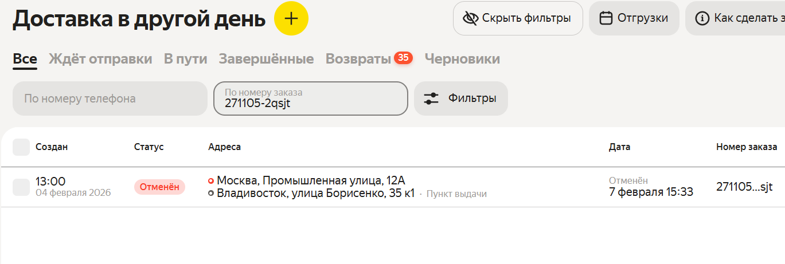Click the crossed-eye icon in Скрыть фильтры
This screenshot has width=785, height=264.
[x=470, y=18]
